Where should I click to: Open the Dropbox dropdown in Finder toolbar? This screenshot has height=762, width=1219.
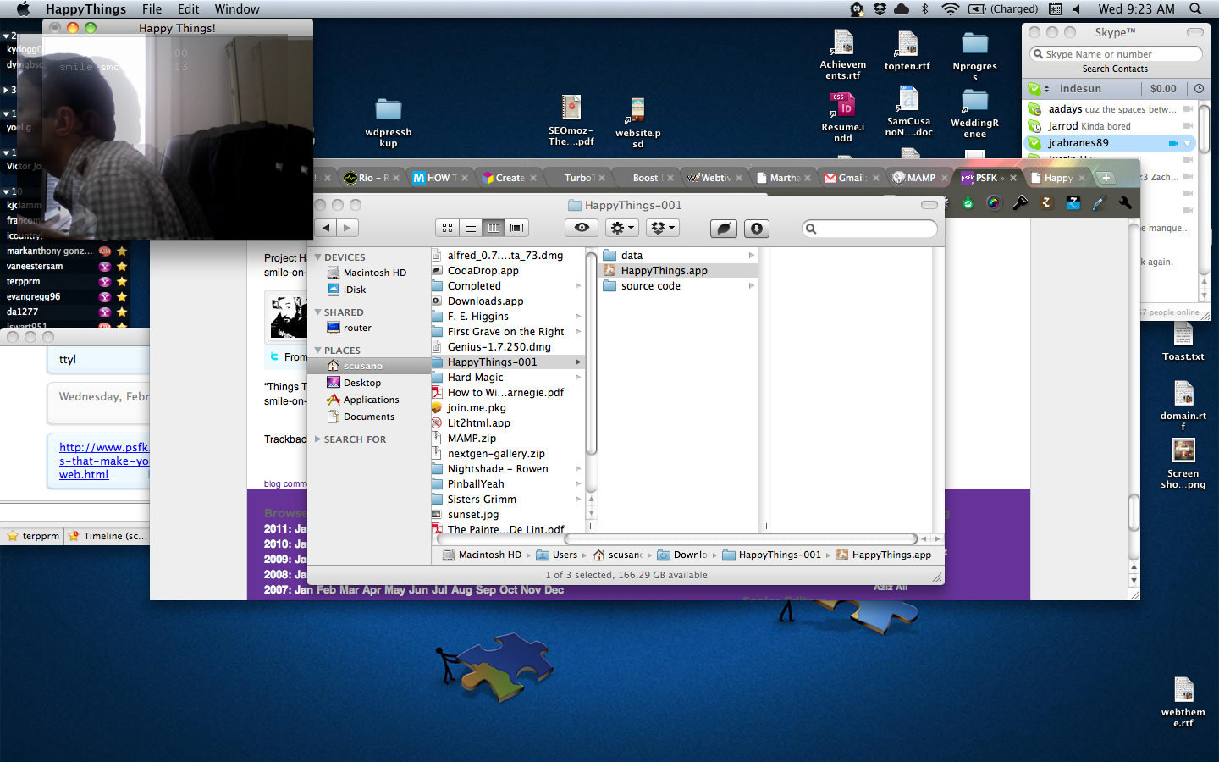(663, 228)
